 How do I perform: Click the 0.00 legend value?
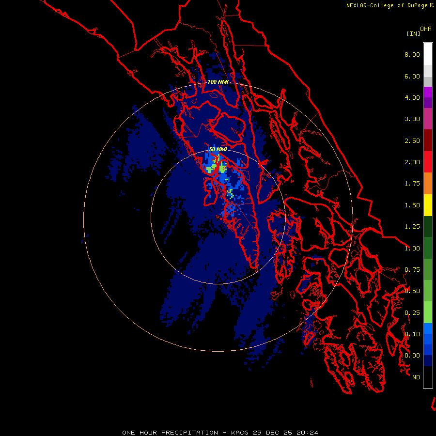tap(412, 356)
